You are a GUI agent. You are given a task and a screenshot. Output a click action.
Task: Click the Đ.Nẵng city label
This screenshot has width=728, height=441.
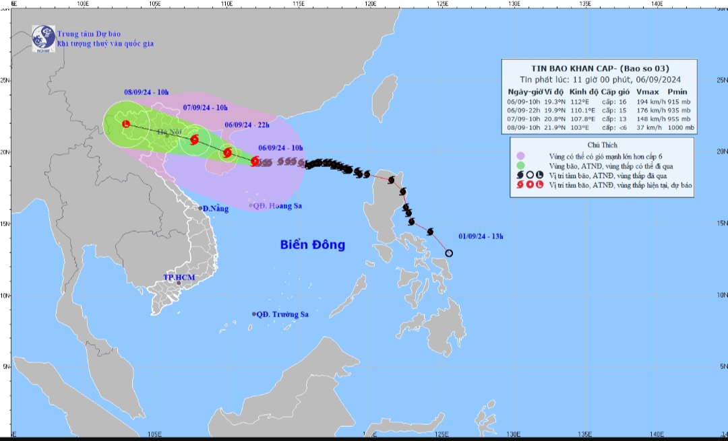(216, 209)
